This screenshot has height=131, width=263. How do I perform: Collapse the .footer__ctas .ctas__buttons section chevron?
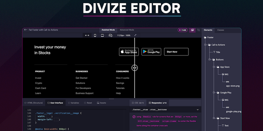point(197,110)
